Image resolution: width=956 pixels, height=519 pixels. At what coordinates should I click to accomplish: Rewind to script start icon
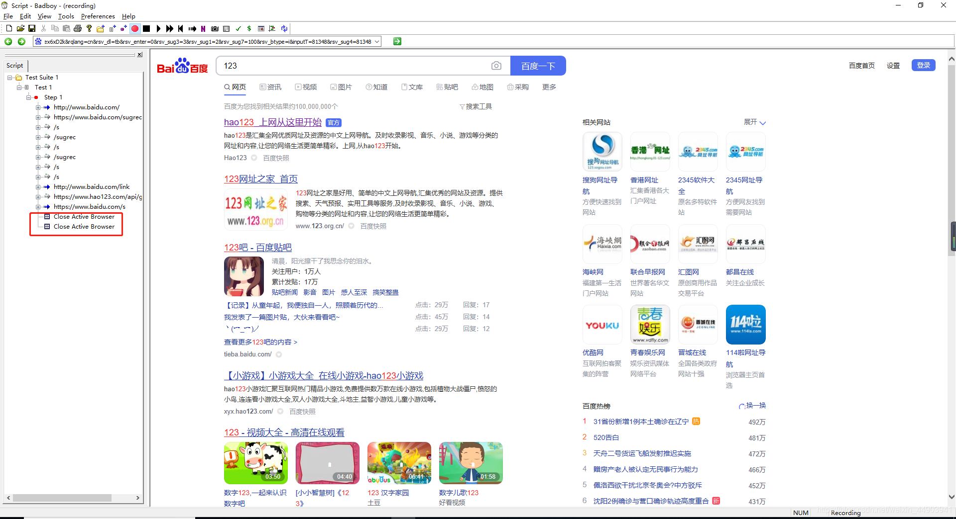[x=181, y=28]
